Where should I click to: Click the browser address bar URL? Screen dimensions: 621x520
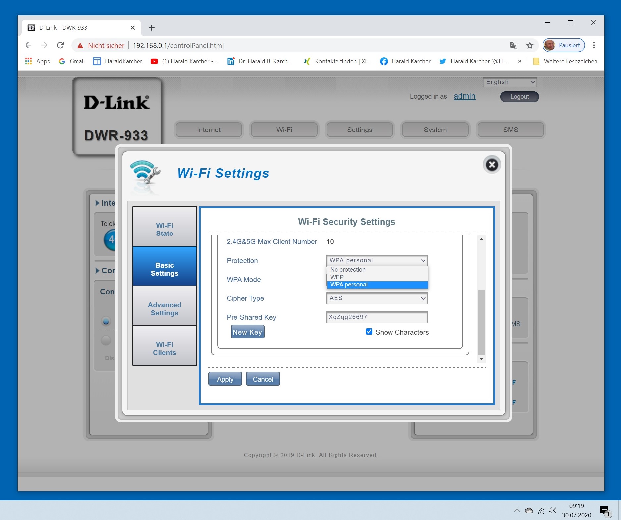178,46
